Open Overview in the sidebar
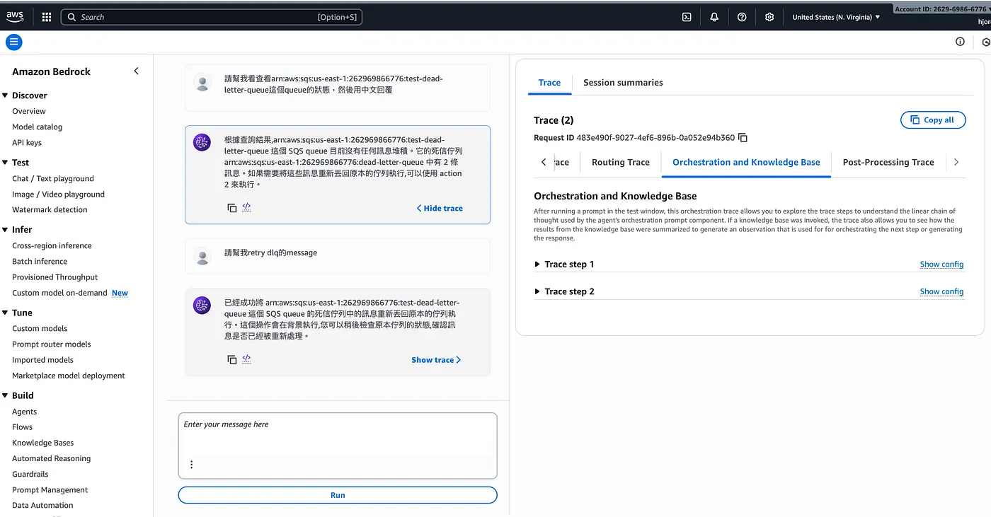991x517 pixels. click(x=29, y=111)
